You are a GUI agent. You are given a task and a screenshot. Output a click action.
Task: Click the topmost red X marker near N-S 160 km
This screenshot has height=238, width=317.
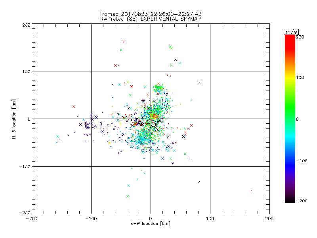(124, 42)
